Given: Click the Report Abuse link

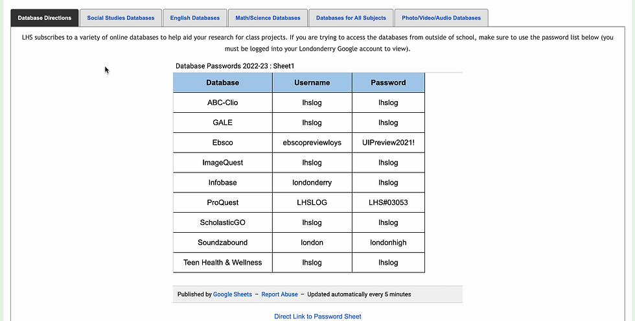Looking at the screenshot, I should (279, 294).
